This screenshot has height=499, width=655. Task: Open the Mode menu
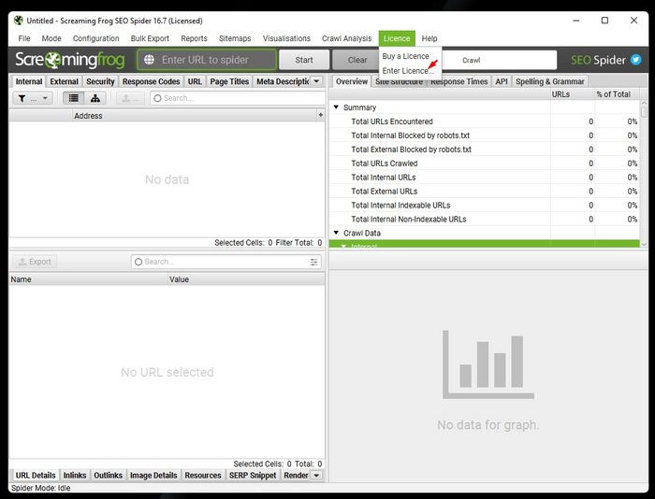pos(51,38)
